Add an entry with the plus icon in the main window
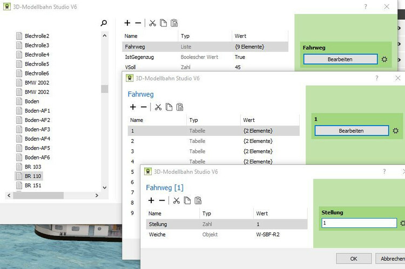Viewport: 405px width, 269px height. point(127,23)
